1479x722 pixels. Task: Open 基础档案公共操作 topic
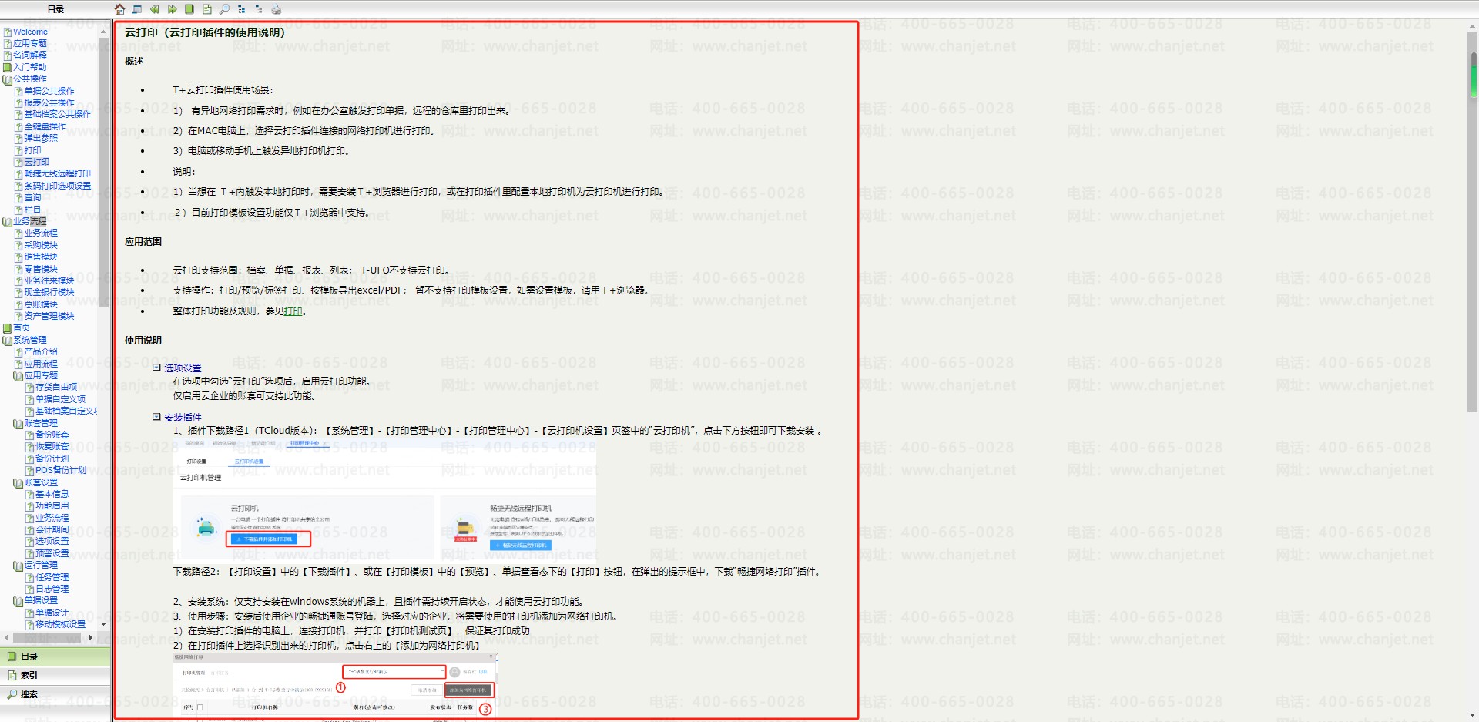click(57, 114)
